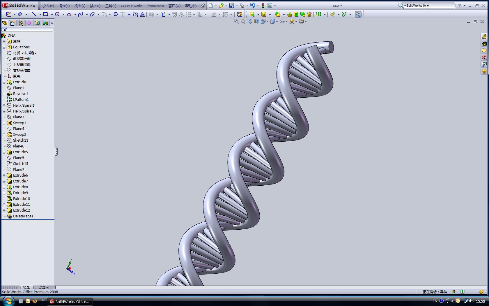Select the Extruded Boss/Base feature tool
The width and height of the screenshot is (489, 306).
click(x=252, y=14)
